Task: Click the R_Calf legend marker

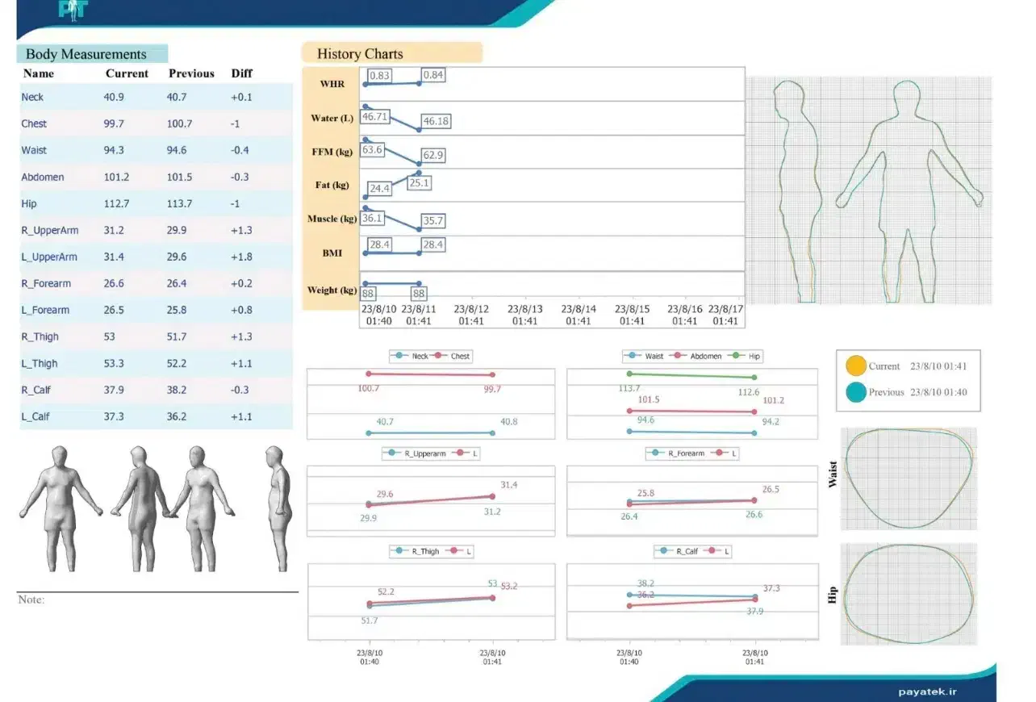Action: pos(665,551)
